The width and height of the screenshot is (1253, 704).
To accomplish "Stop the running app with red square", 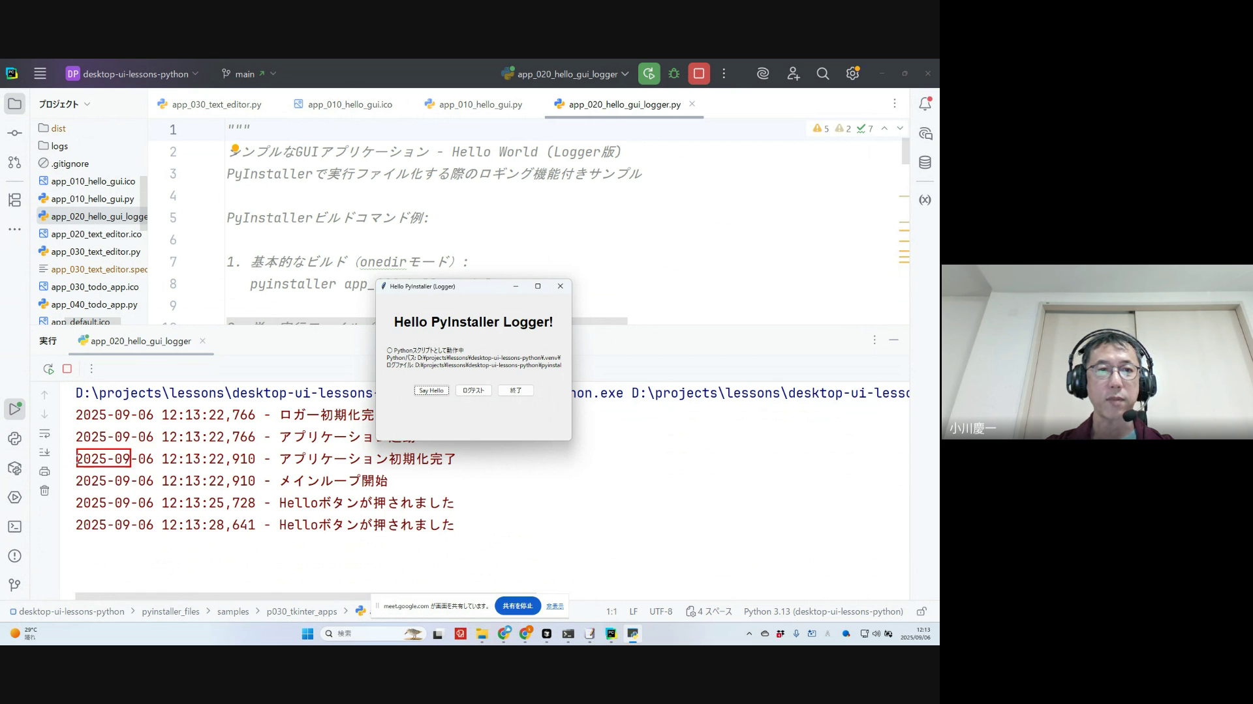I will pos(699,74).
